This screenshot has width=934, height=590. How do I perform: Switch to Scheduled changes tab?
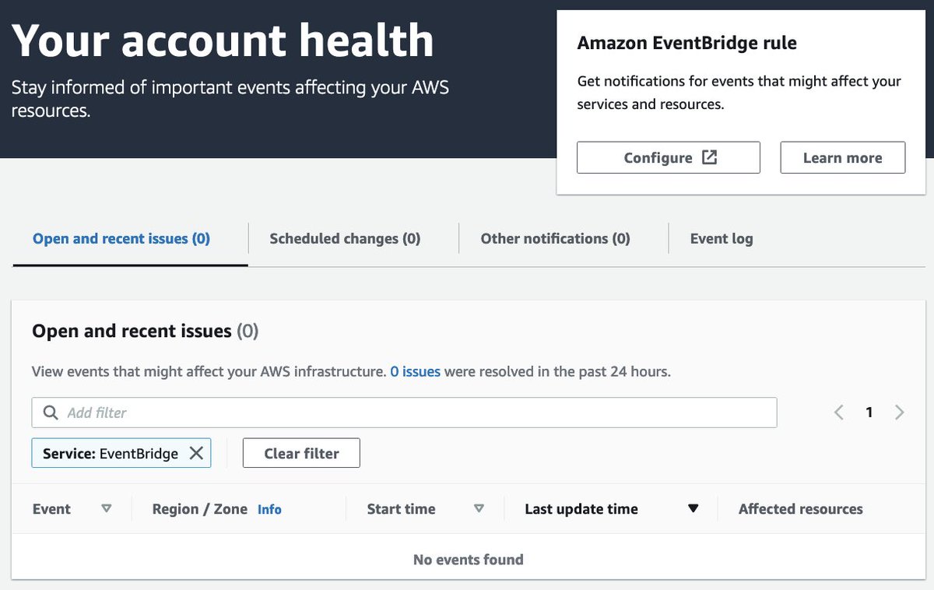(x=345, y=239)
